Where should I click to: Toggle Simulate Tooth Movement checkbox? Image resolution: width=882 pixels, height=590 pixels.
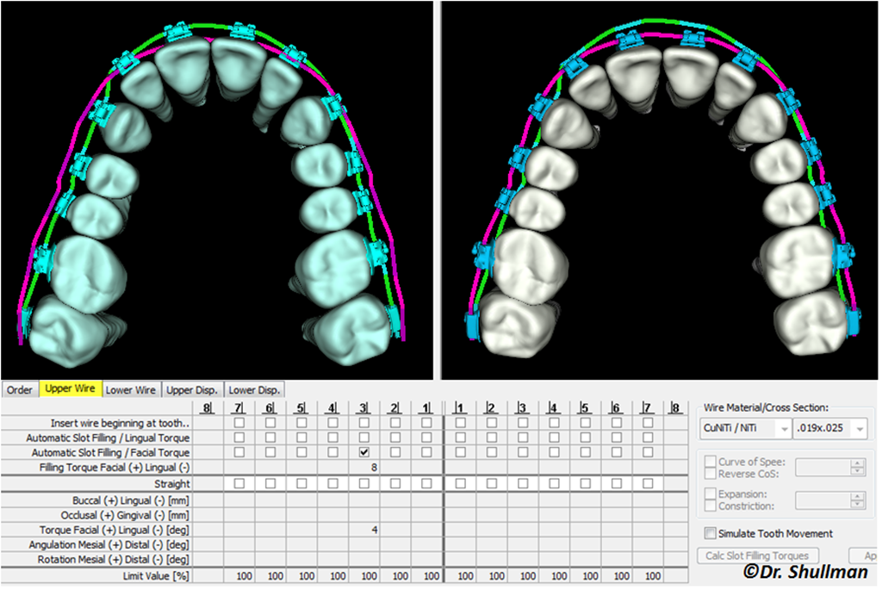tap(711, 533)
